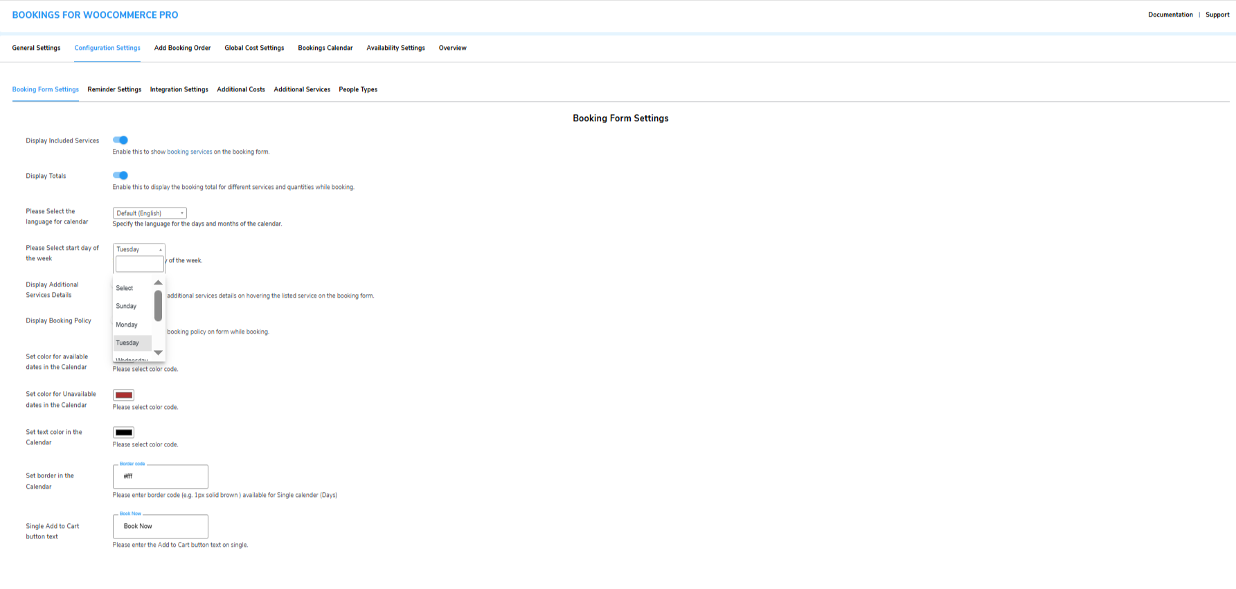Switch to Booking Form Settings subtab

click(x=45, y=89)
